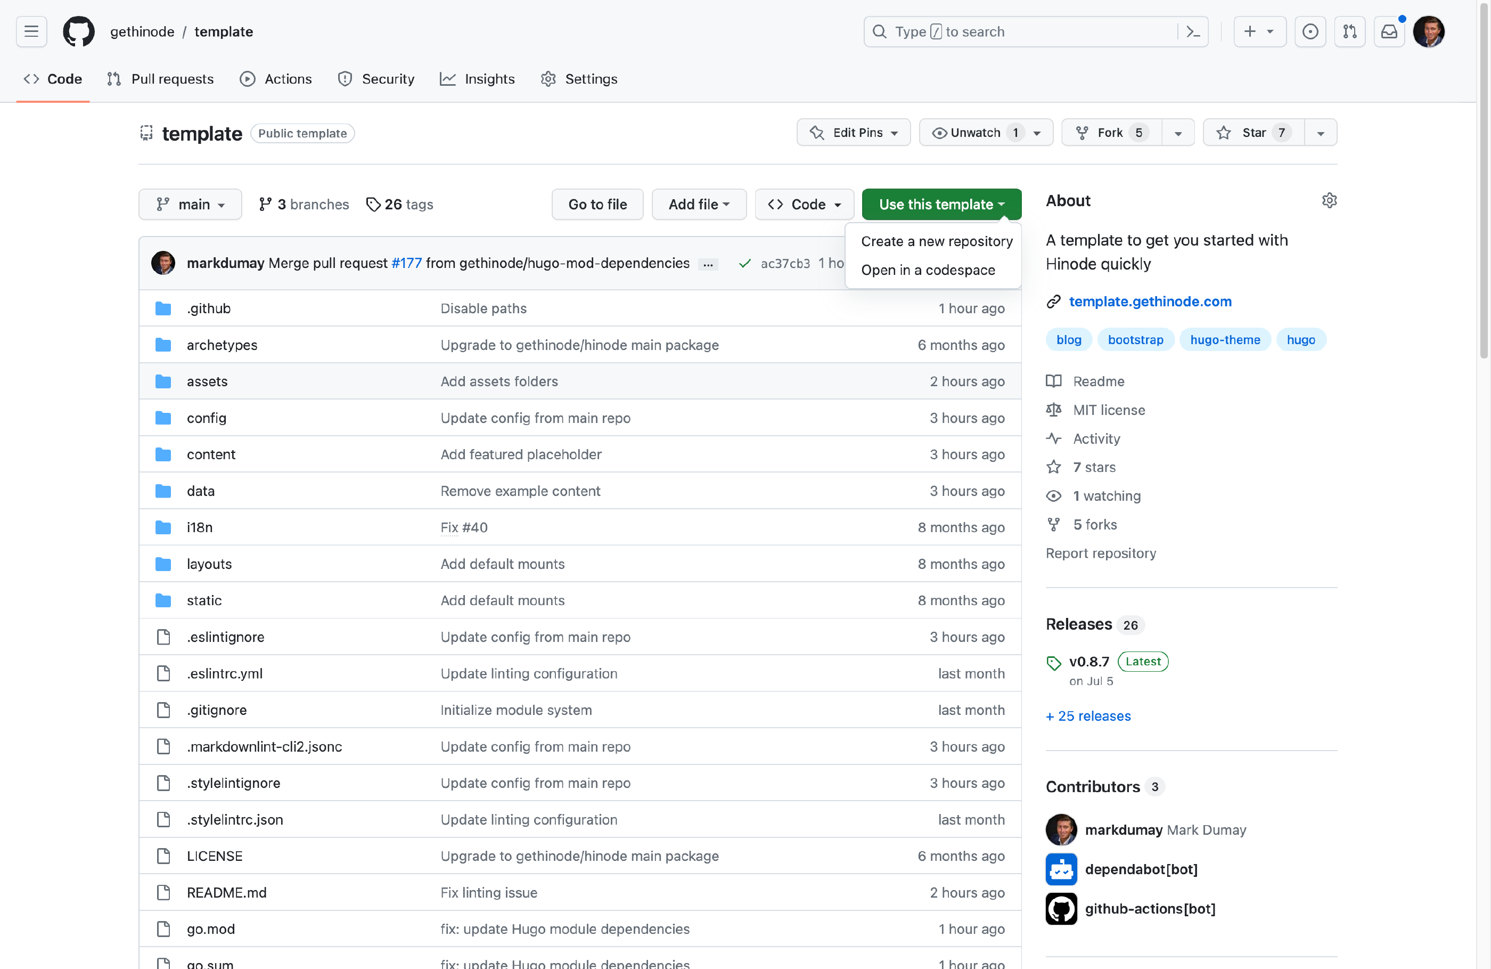
Task: Open template.gethinode.com link
Action: (1150, 302)
